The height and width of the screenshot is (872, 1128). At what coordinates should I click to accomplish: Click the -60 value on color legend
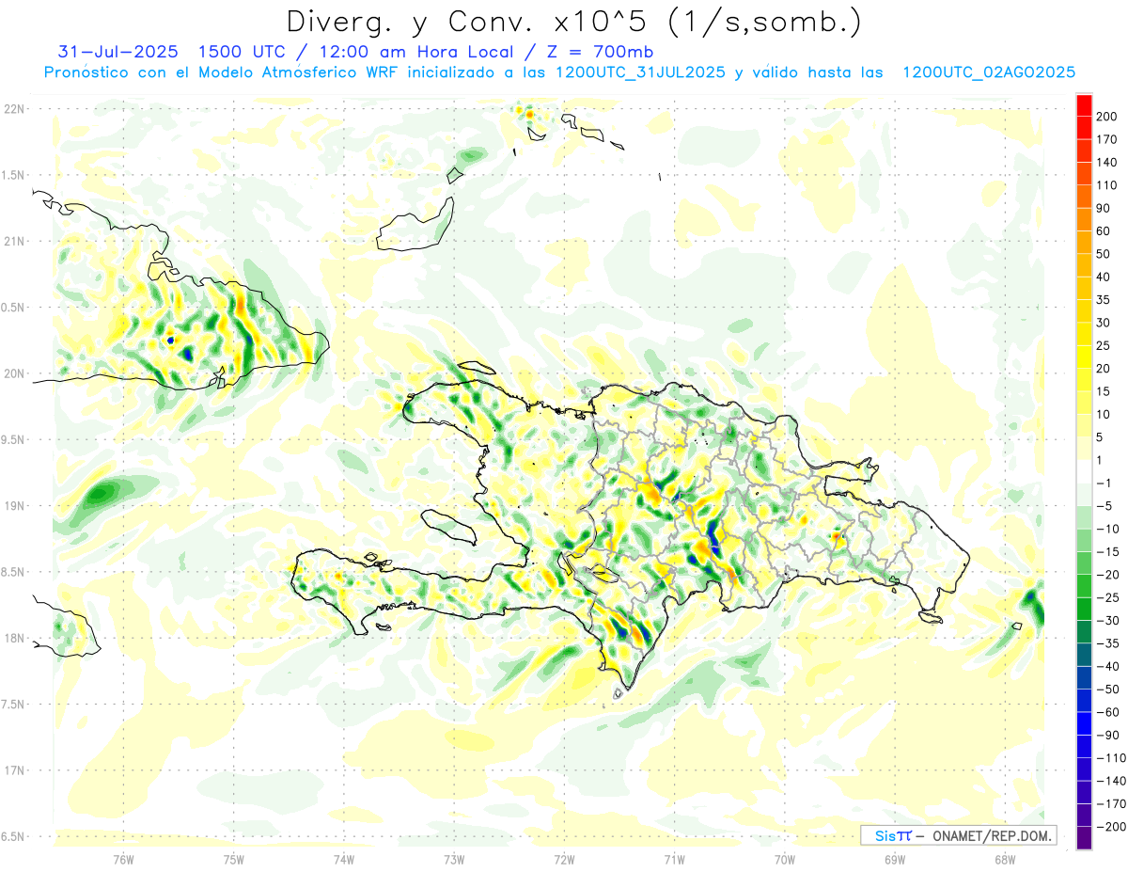coord(1103,711)
